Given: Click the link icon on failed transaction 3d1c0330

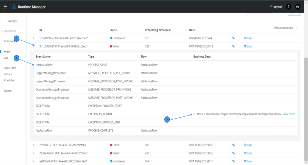Looking at the screenshot, I should pyautogui.click(x=233, y=46).
